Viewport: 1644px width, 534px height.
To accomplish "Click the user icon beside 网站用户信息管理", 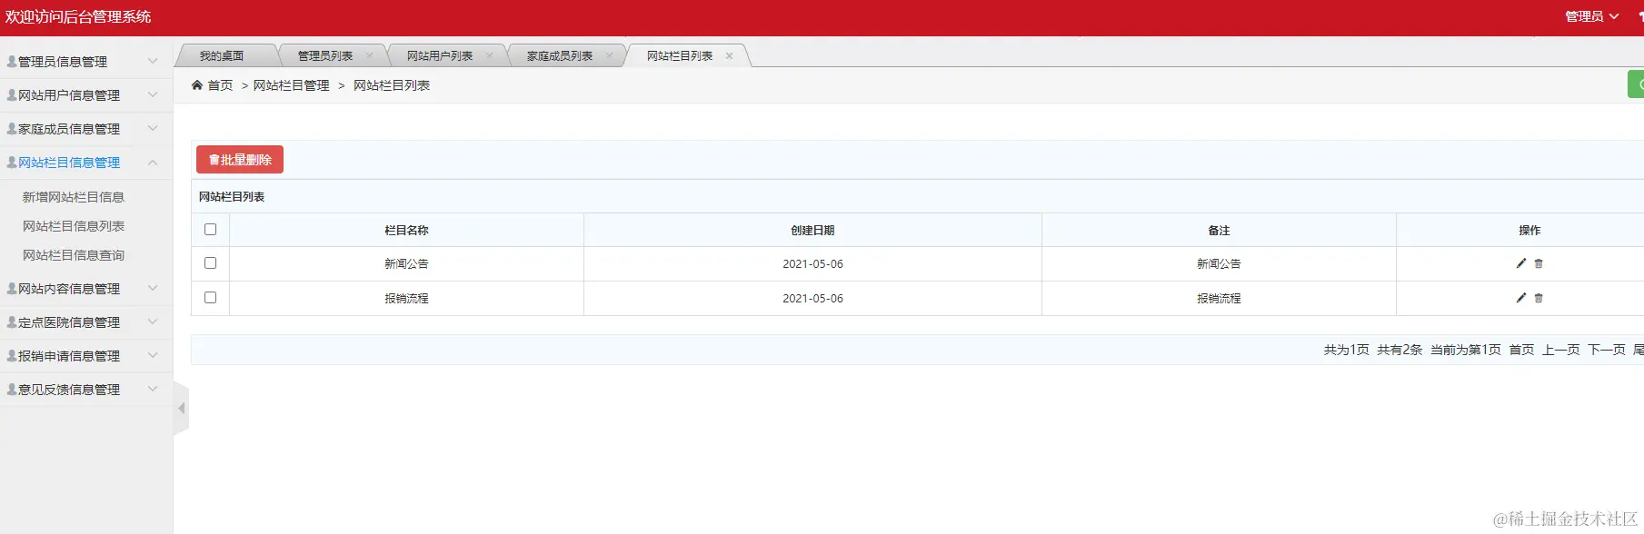I will (x=12, y=94).
